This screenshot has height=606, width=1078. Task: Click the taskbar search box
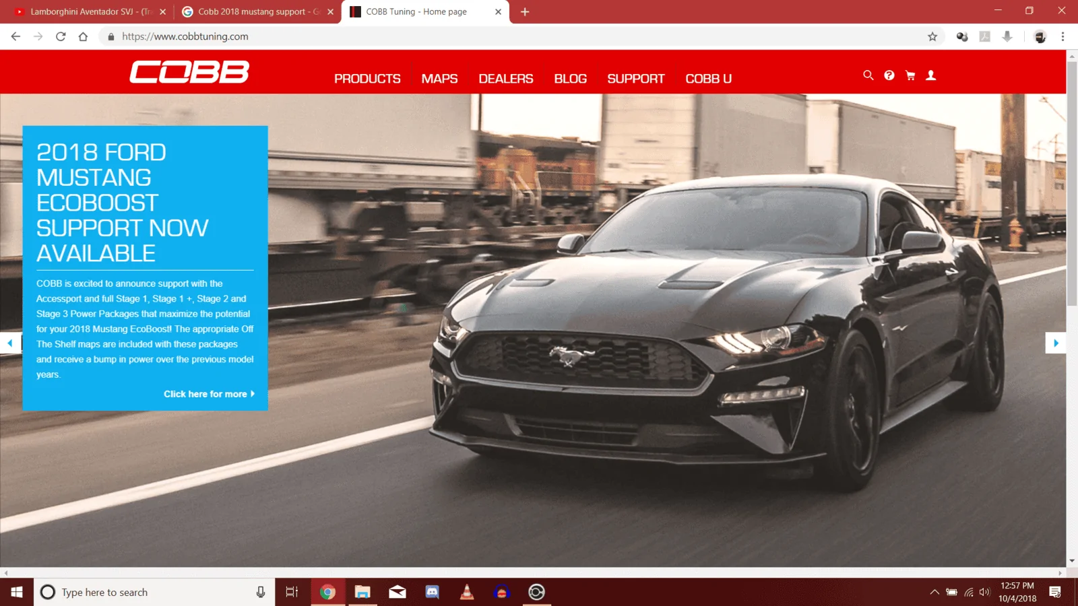(154, 592)
